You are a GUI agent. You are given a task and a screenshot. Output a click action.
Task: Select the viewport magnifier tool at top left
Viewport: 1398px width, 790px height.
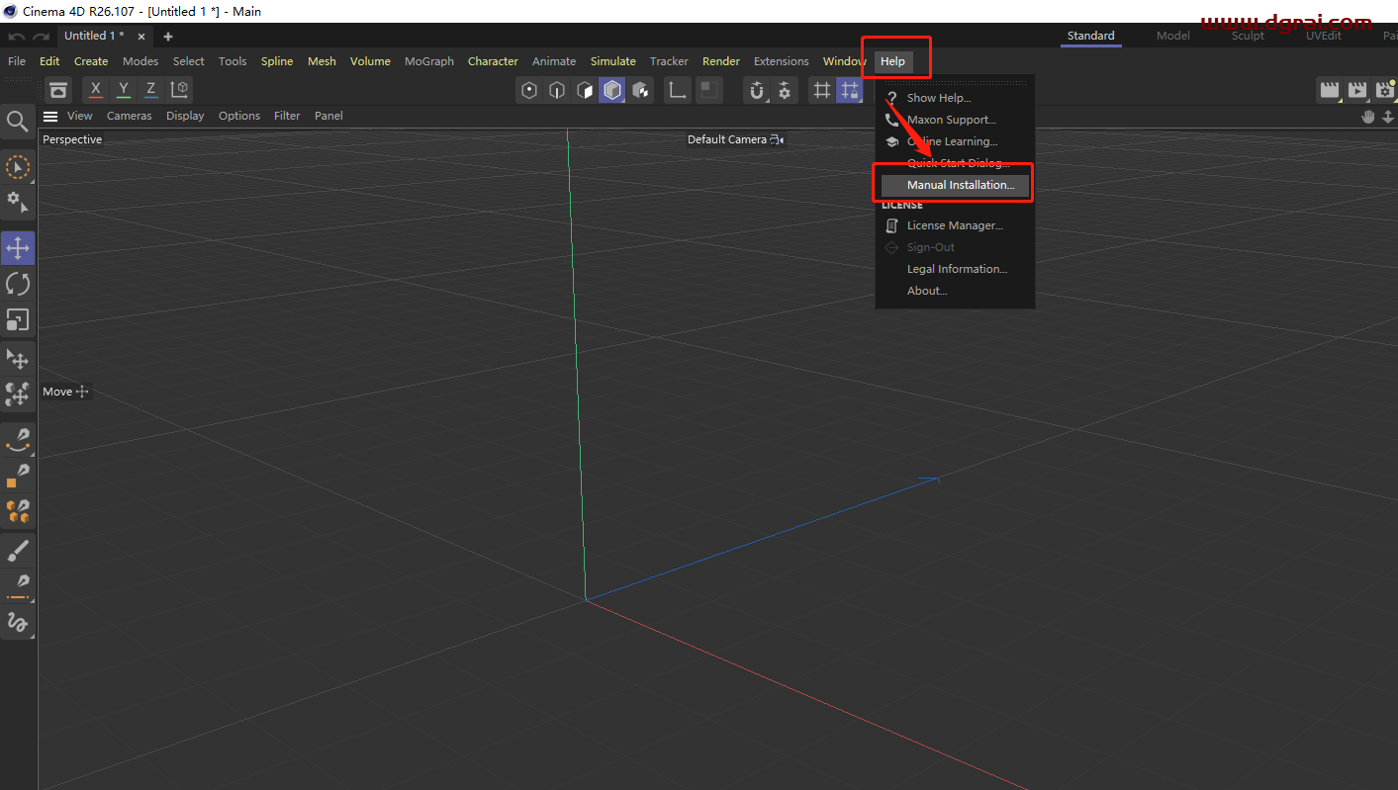(17, 122)
